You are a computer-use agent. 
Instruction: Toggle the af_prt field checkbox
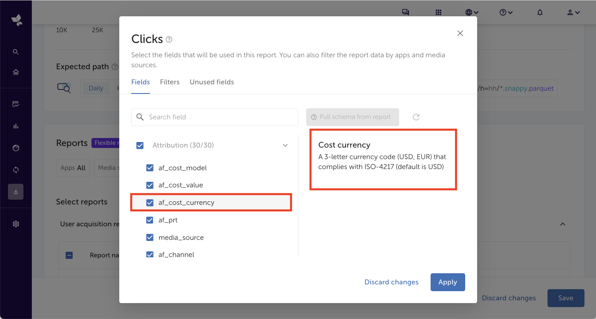[150, 220]
